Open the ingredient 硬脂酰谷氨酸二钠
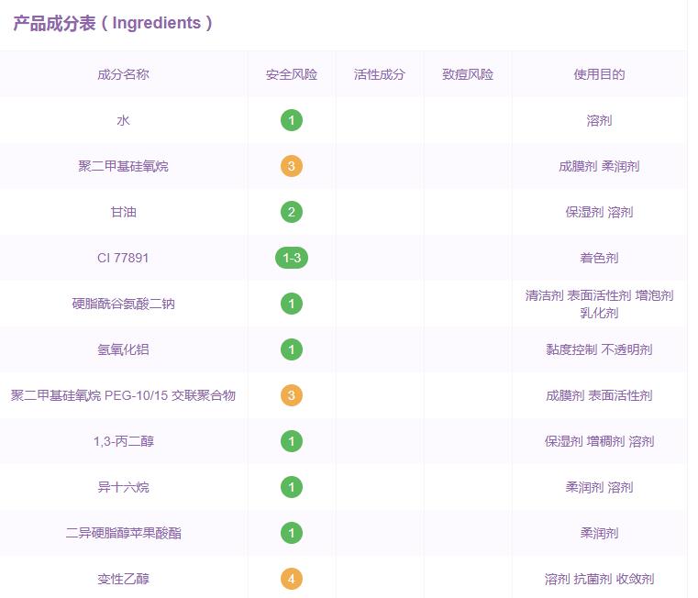 123,304
